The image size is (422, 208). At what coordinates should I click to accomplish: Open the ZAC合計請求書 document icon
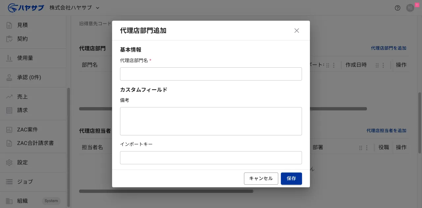coord(9,143)
